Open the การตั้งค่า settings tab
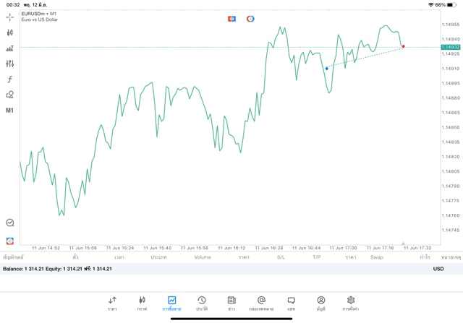The width and height of the screenshot is (463, 323). click(x=351, y=303)
